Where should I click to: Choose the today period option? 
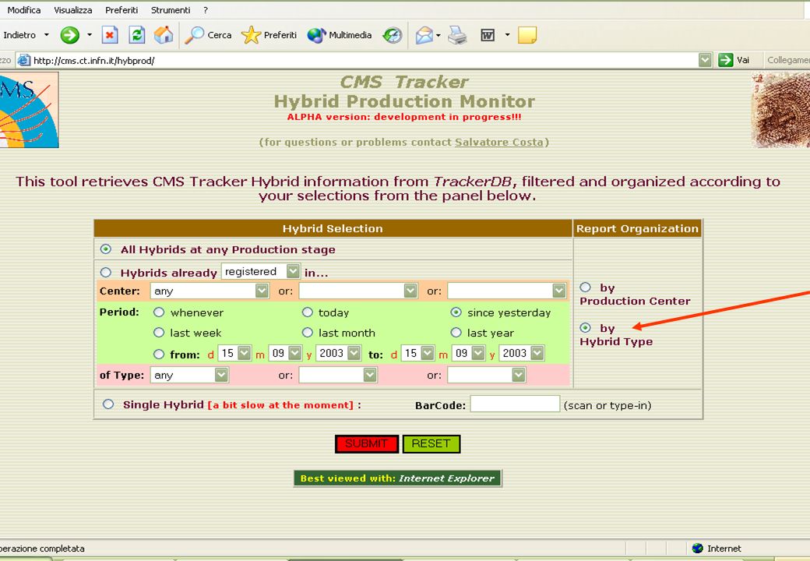coord(308,312)
